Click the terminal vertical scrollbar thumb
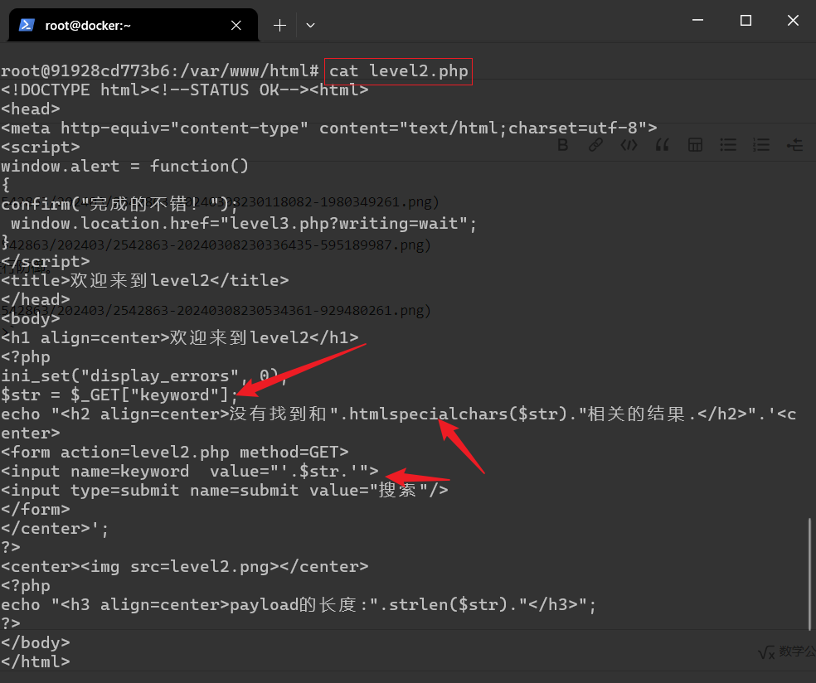 click(809, 574)
